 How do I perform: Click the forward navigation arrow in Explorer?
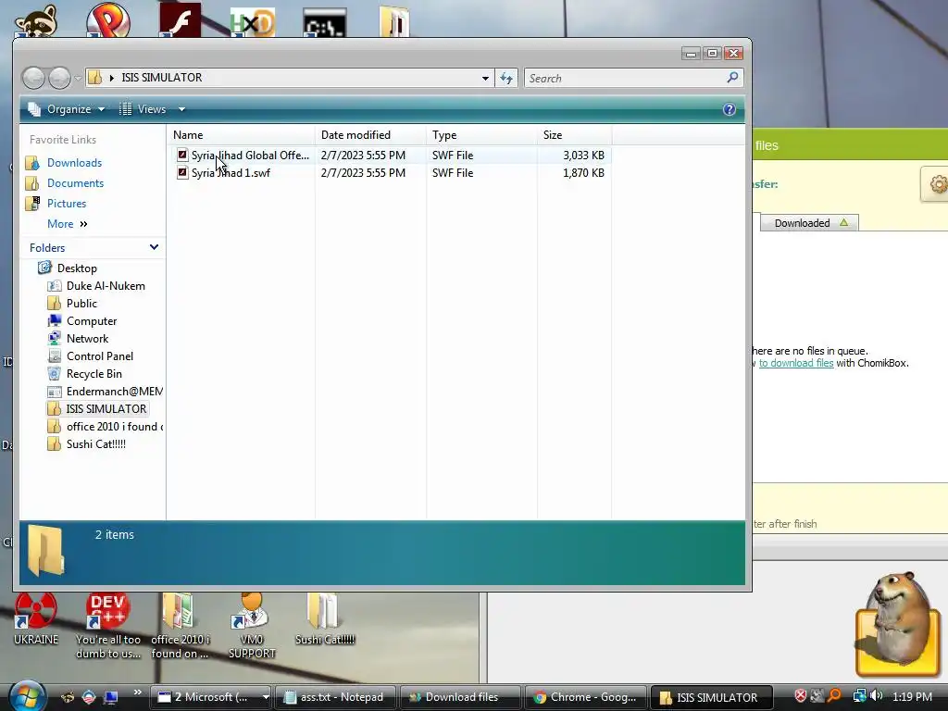pyautogui.click(x=59, y=78)
